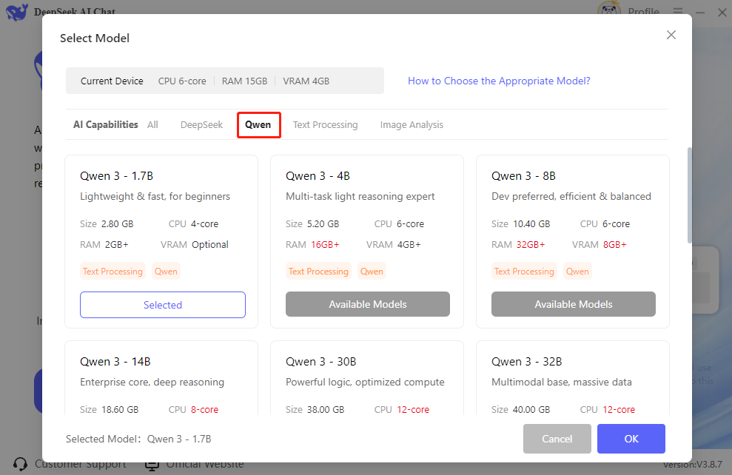Click the Profile label in main window
Viewport: 732px width, 475px height.
pos(643,12)
